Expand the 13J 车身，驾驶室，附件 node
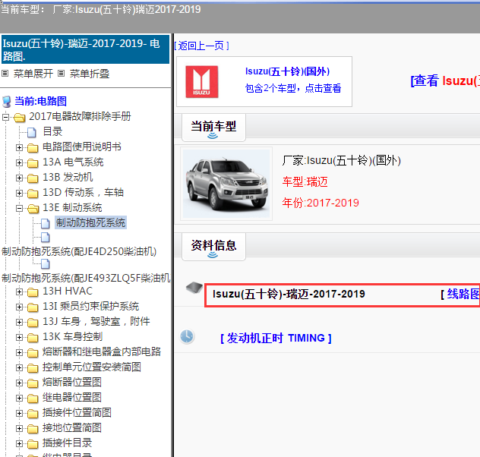 click(x=19, y=323)
